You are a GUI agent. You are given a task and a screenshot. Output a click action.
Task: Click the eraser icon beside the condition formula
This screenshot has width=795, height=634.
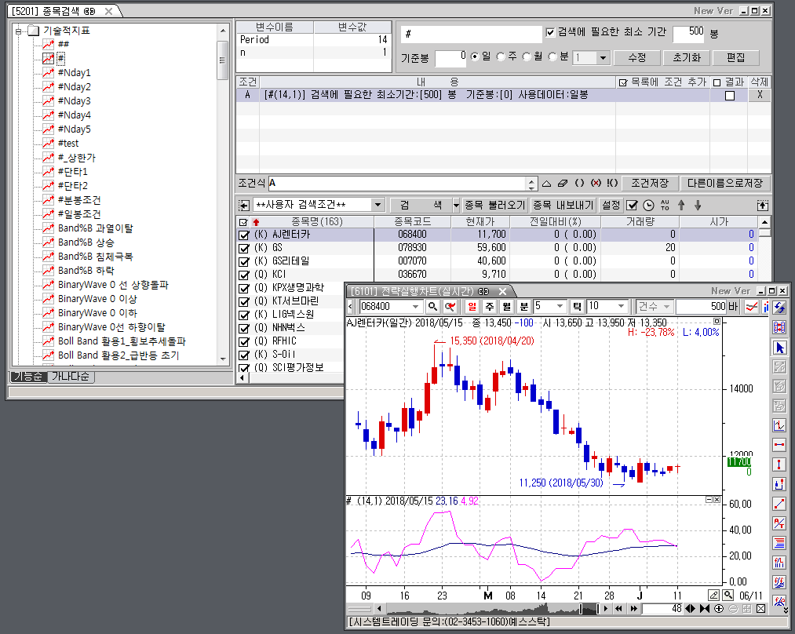[x=562, y=183]
